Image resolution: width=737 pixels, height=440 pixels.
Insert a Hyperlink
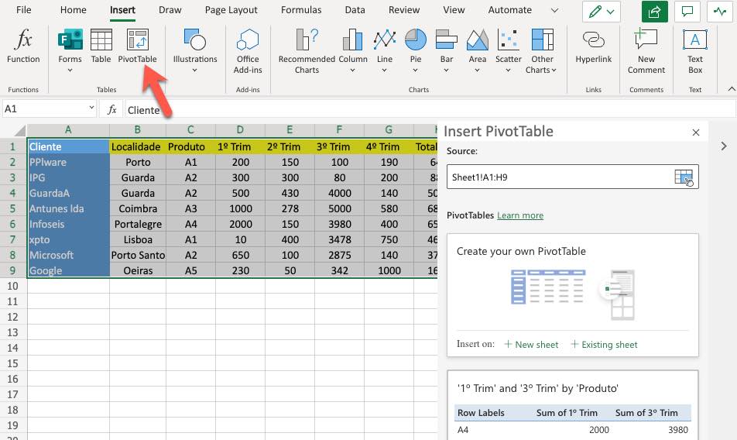594,46
